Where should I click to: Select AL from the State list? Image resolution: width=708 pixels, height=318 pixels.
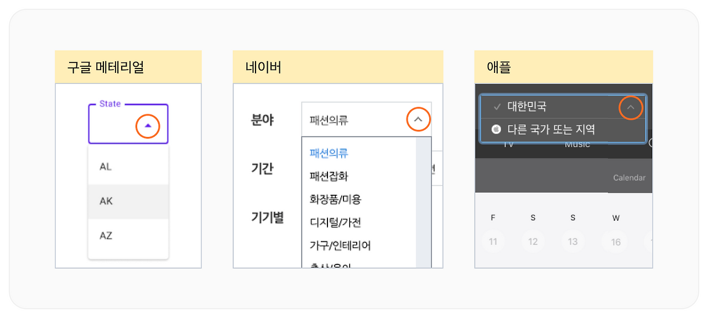tap(128, 167)
